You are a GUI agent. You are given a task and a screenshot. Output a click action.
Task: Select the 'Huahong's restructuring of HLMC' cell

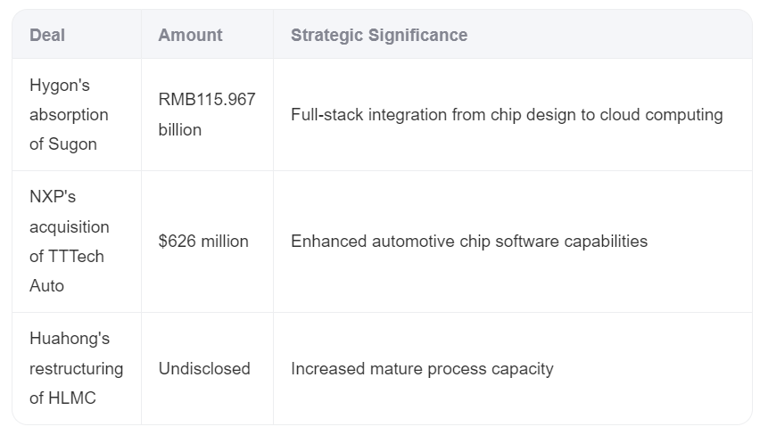coord(77,368)
